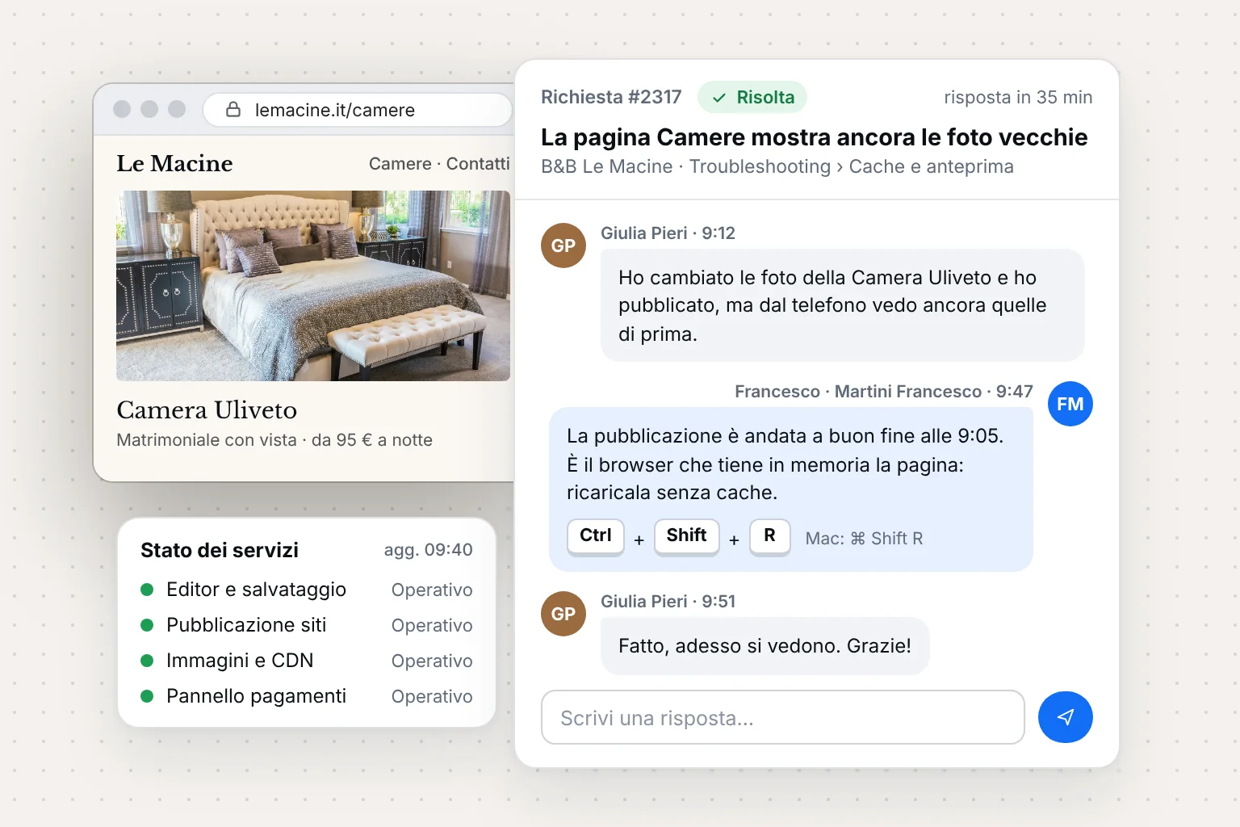The height and width of the screenshot is (827, 1240).
Task: Open the Contatti navigation link
Action: click(478, 164)
